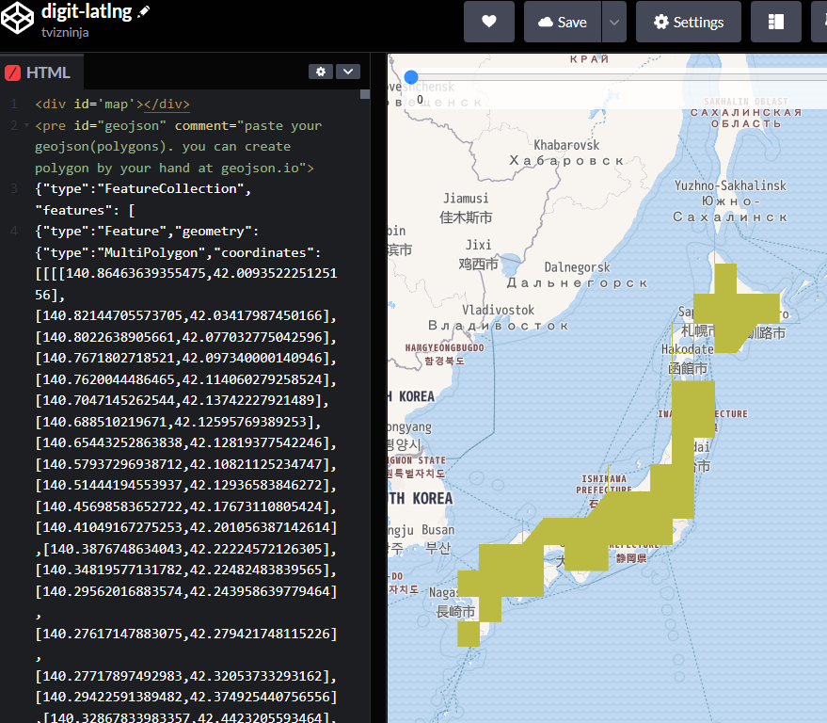Toggle the heart to like this pen
Screen dimensions: 827x723
pos(489,22)
